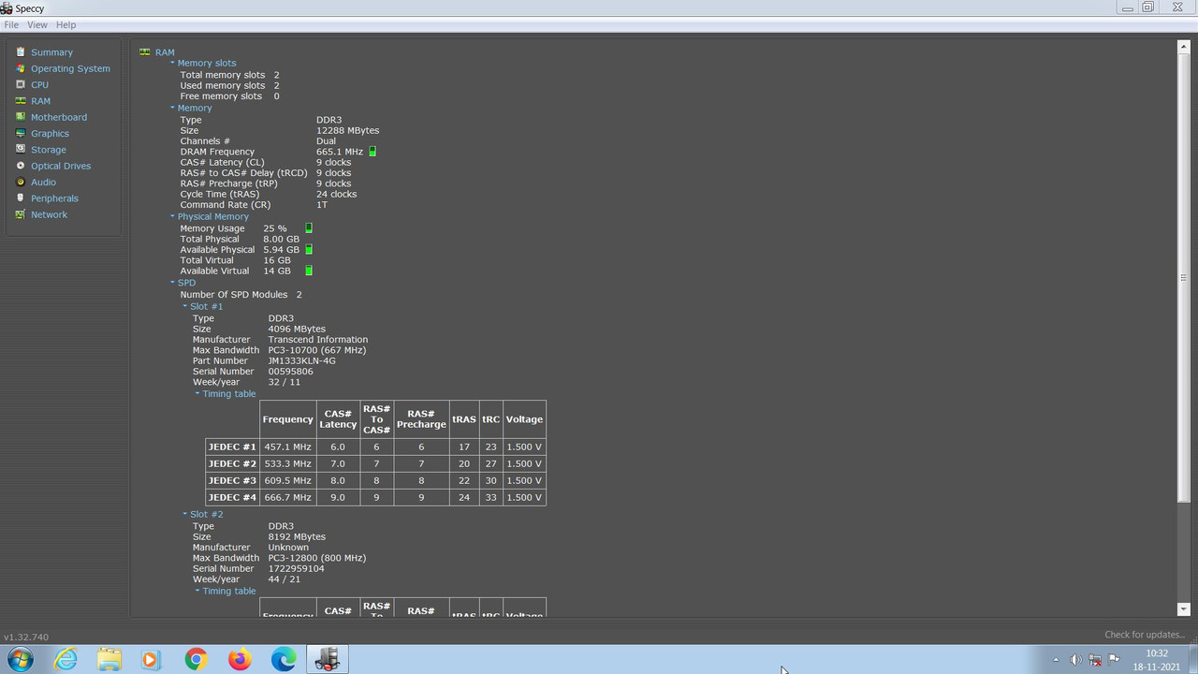
Task: Go to the Motherboard page
Action: [59, 117]
